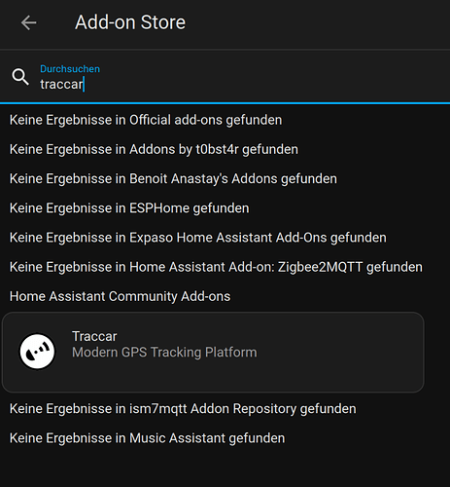450x487 pixels.
Task: Click the Official add-ons no-results message
Action: pyautogui.click(x=146, y=120)
